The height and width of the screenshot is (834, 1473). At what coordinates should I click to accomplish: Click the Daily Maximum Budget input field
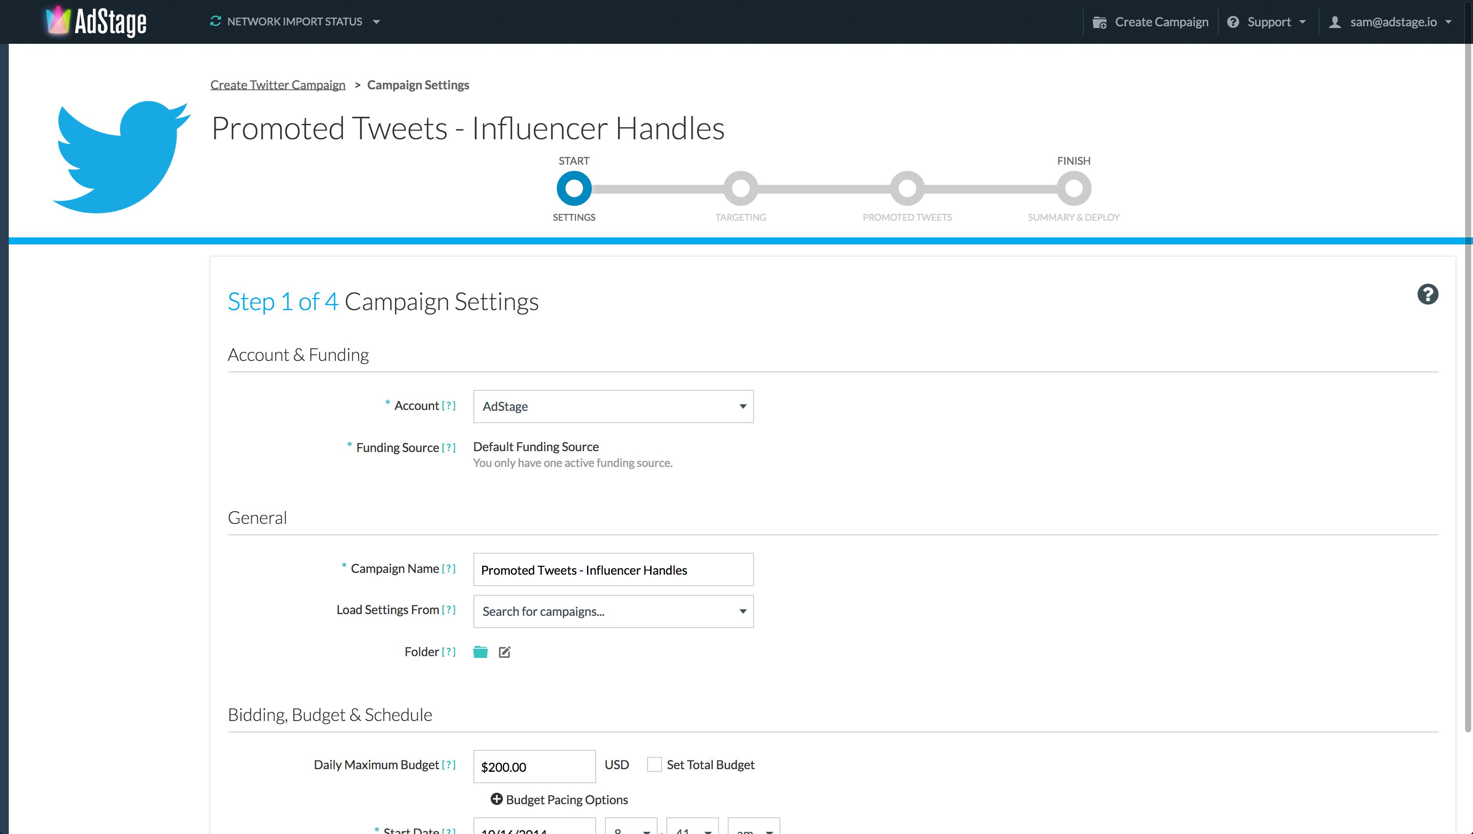coord(534,767)
